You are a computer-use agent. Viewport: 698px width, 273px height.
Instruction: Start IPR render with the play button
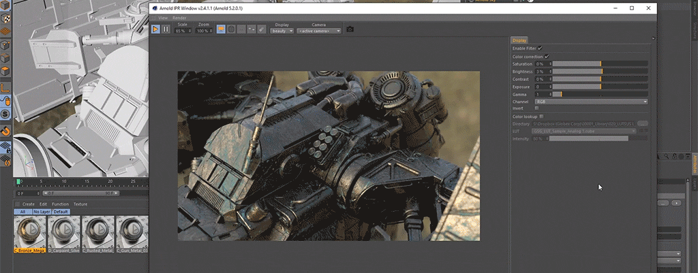click(x=155, y=29)
